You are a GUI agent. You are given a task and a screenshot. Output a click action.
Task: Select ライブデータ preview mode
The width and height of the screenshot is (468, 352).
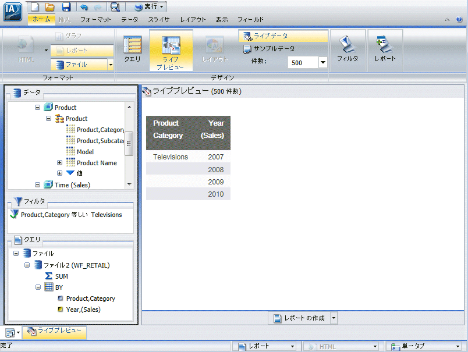click(283, 36)
